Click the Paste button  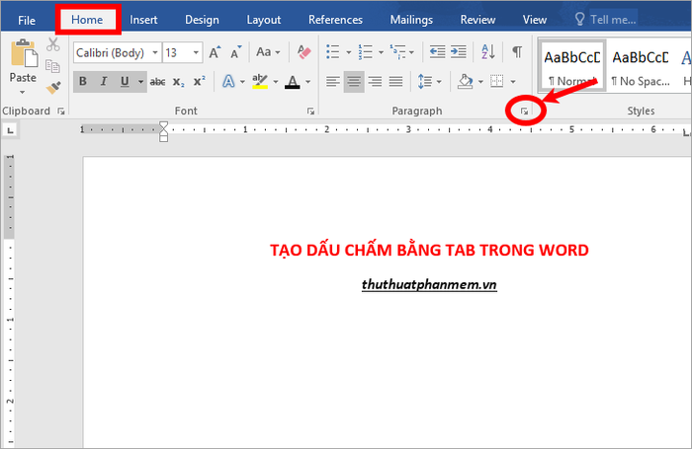[x=23, y=63]
